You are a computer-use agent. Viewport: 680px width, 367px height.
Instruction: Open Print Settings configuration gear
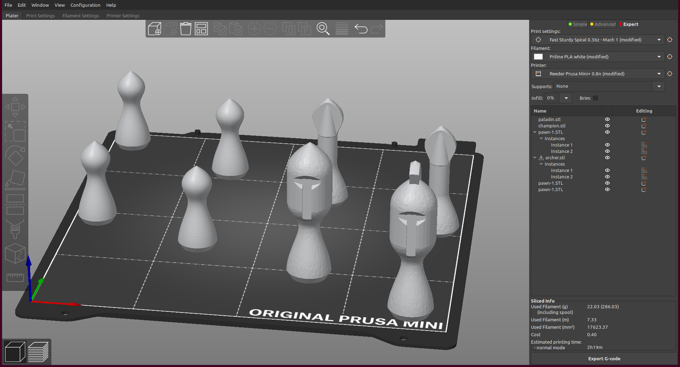(670, 40)
